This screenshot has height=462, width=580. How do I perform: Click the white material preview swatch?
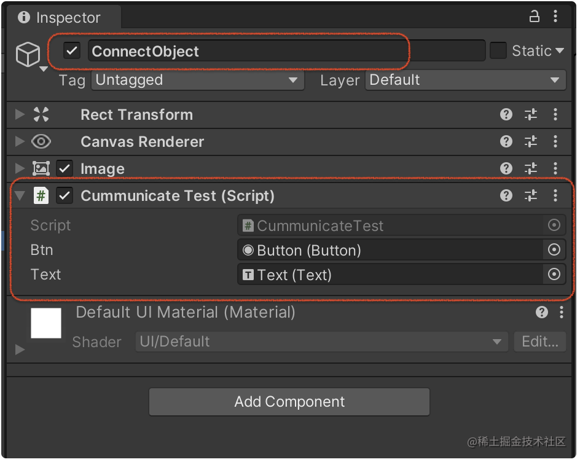point(45,323)
